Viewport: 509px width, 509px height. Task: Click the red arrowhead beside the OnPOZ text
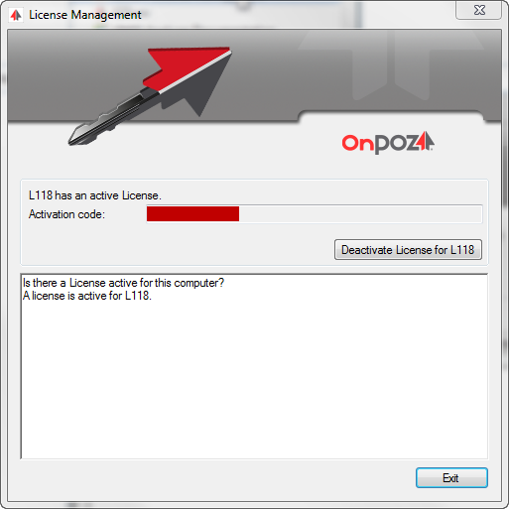pyautogui.click(x=426, y=141)
